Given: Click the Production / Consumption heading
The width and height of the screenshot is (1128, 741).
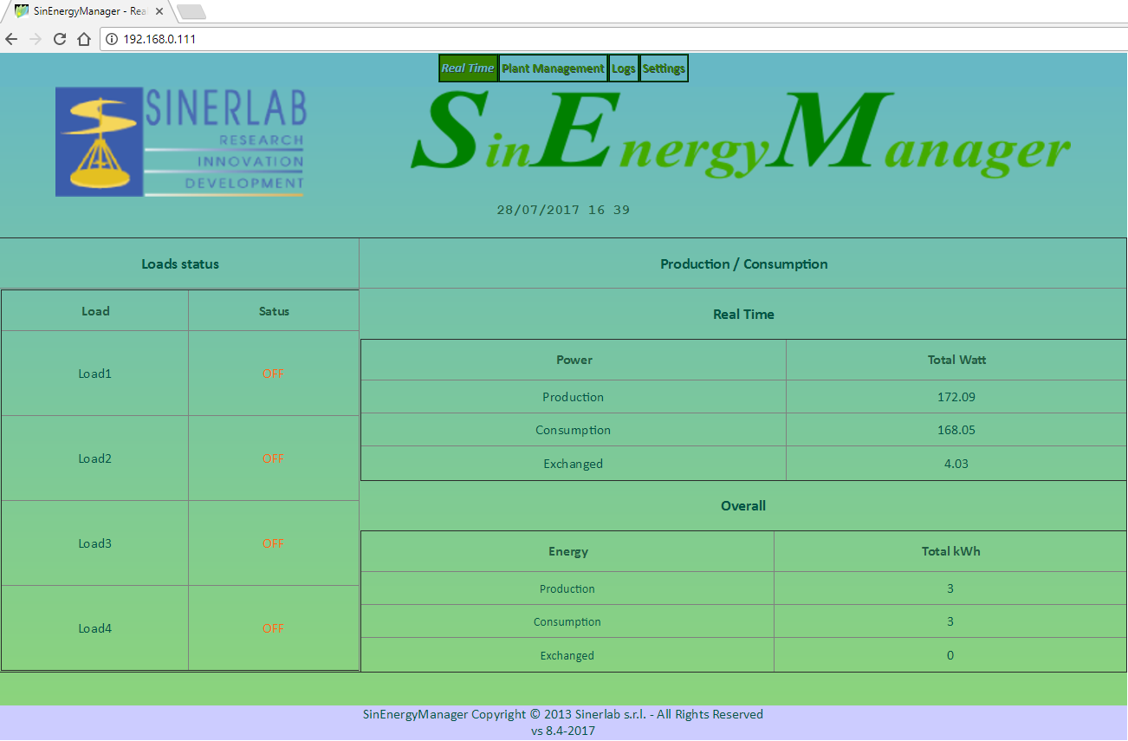Looking at the screenshot, I should tap(743, 264).
